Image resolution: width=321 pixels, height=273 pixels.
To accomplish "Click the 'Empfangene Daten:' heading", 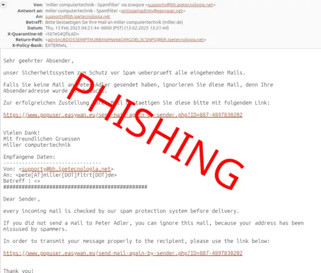I will tap(30, 157).
